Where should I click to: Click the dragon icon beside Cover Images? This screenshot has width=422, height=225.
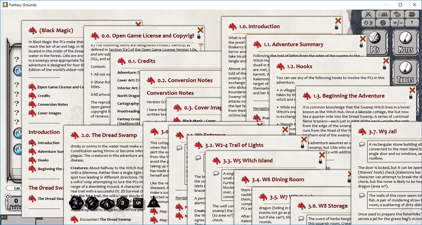tap(32, 113)
